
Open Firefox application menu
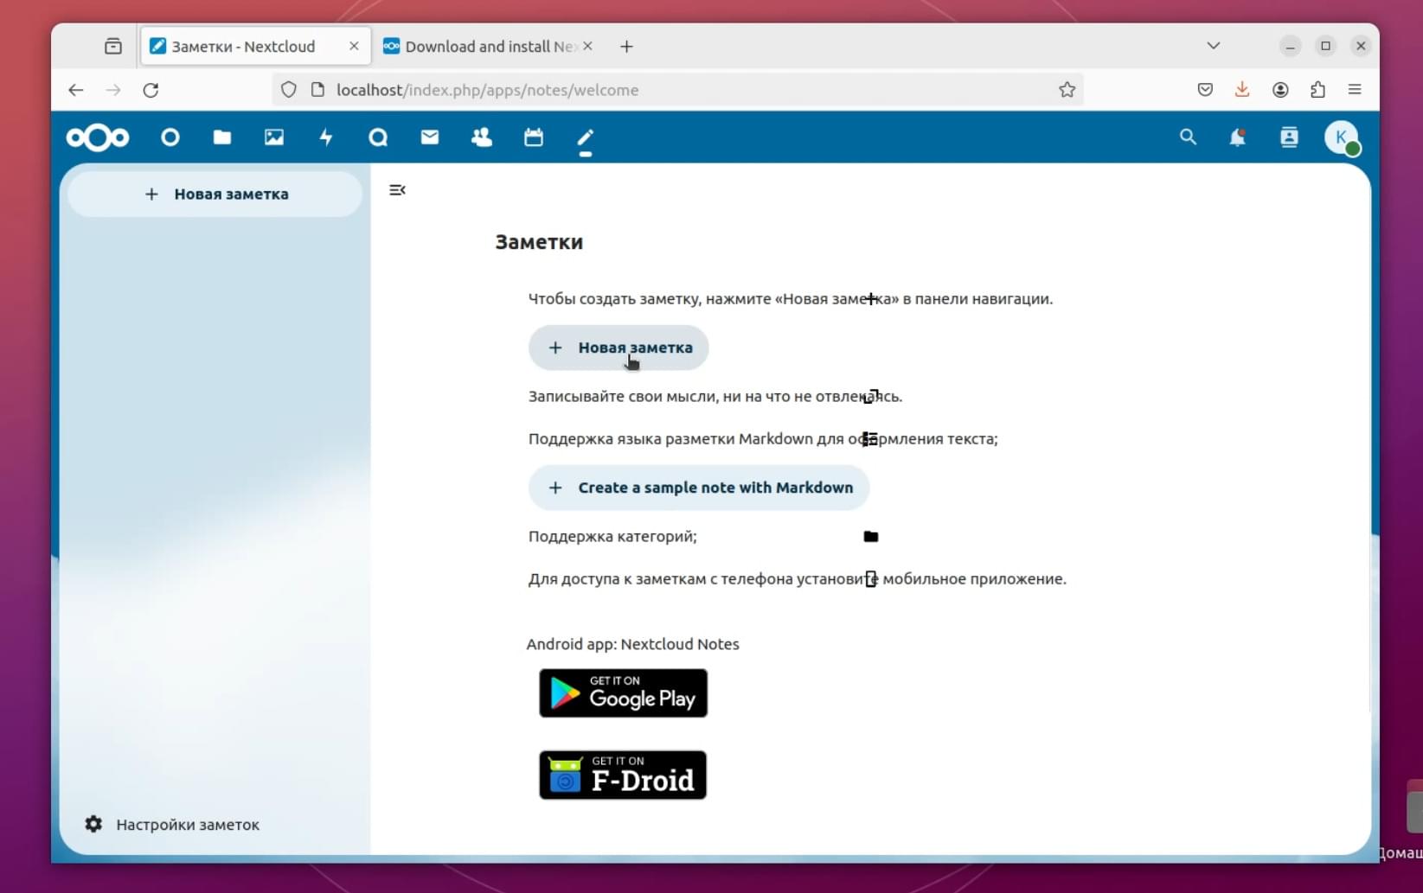pos(1355,90)
